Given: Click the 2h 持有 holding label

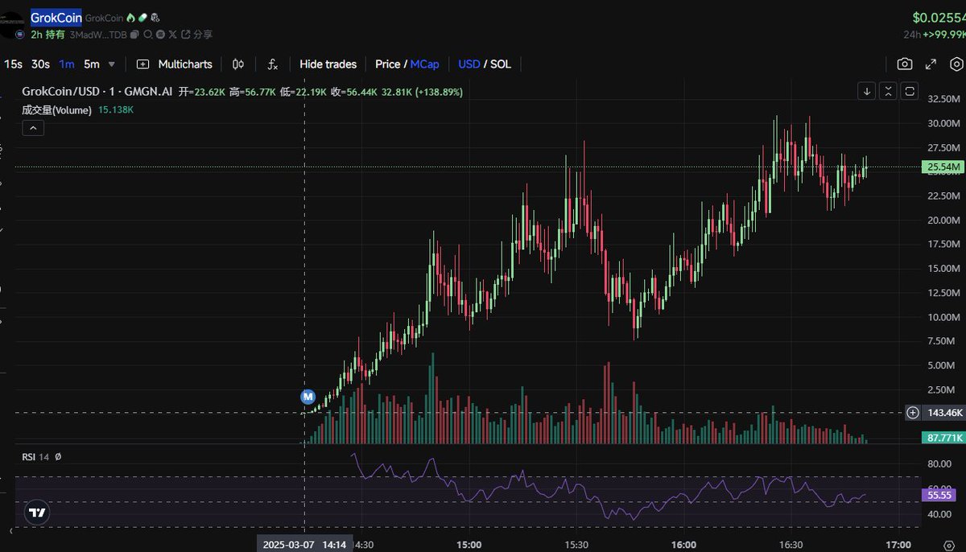Looking at the screenshot, I should (47, 35).
